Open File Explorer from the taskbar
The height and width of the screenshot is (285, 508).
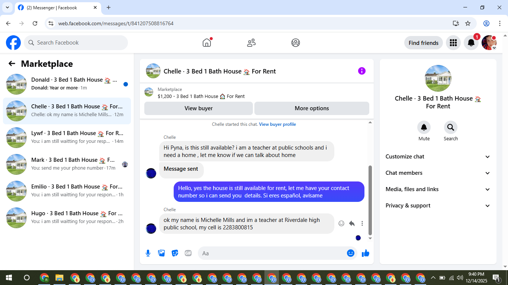tap(60, 278)
